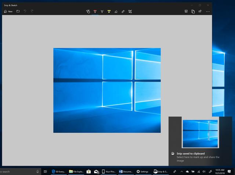The height and width of the screenshot is (175, 235).
Task: Show hidden system tray icons
Action: coord(182,171)
